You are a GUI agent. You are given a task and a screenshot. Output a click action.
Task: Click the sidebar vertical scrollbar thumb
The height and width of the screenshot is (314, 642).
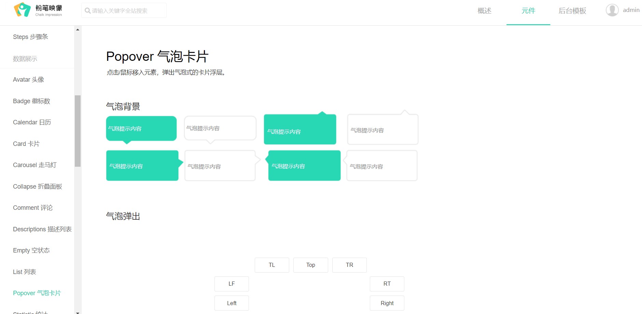coord(78,131)
